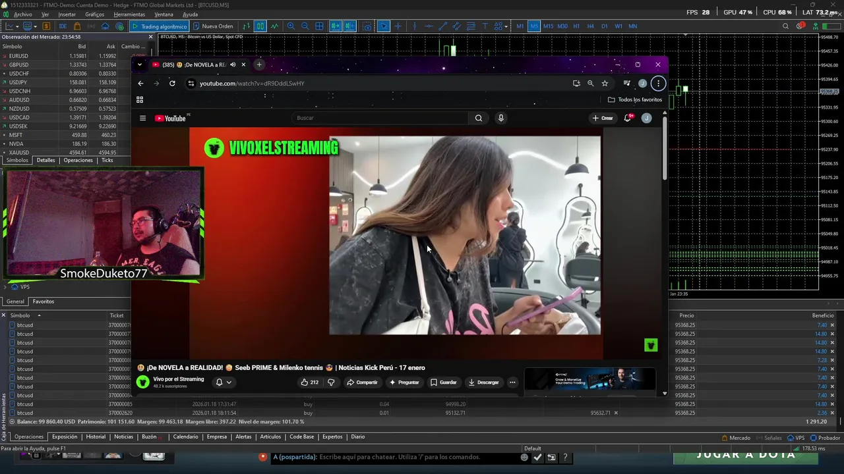
Task: Select the vertical line drawing tool
Action: pyautogui.click(x=415, y=26)
